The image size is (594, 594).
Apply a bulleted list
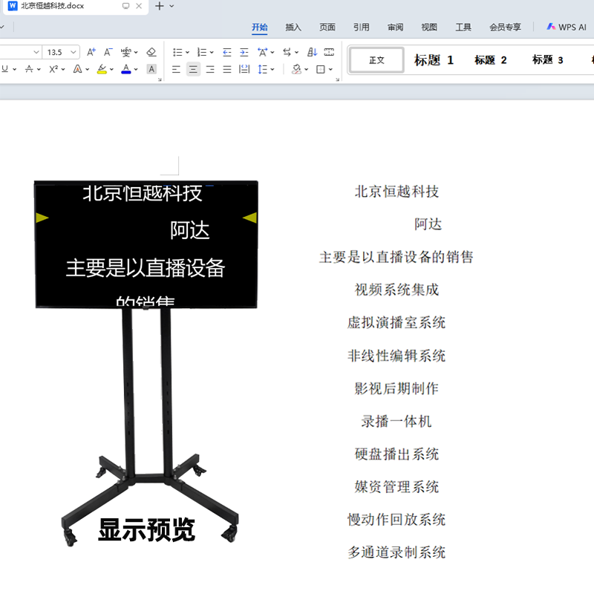177,52
